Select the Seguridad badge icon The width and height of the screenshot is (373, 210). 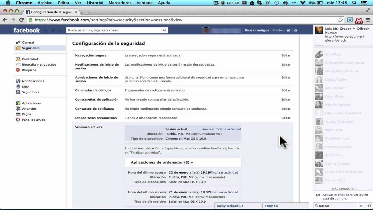(18, 48)
